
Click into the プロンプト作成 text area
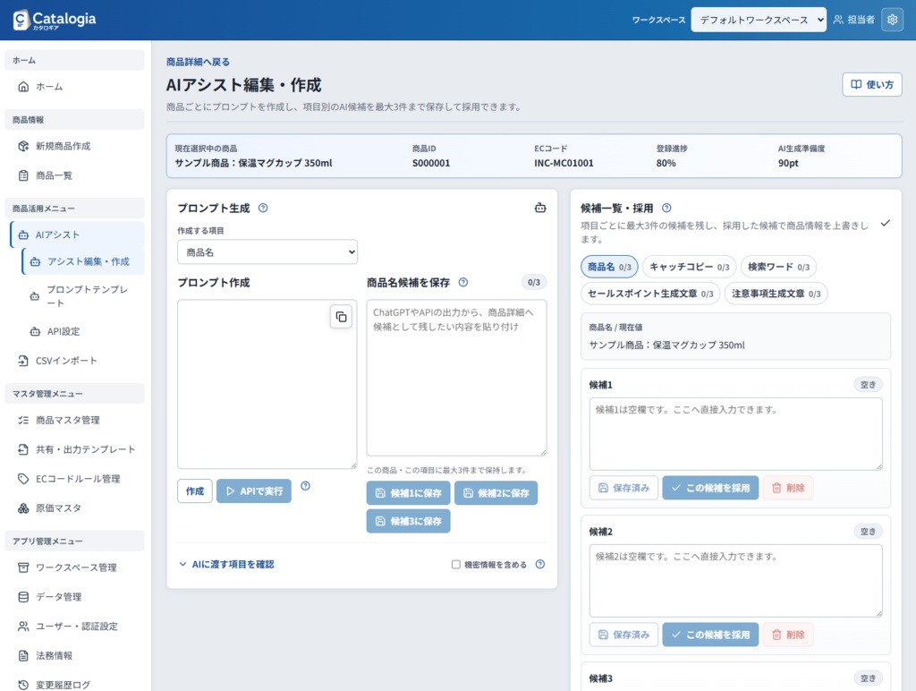point(267,384)
